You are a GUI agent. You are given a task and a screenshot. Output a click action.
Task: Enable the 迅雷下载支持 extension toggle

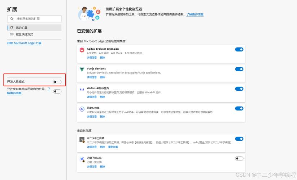click(239, 158)
